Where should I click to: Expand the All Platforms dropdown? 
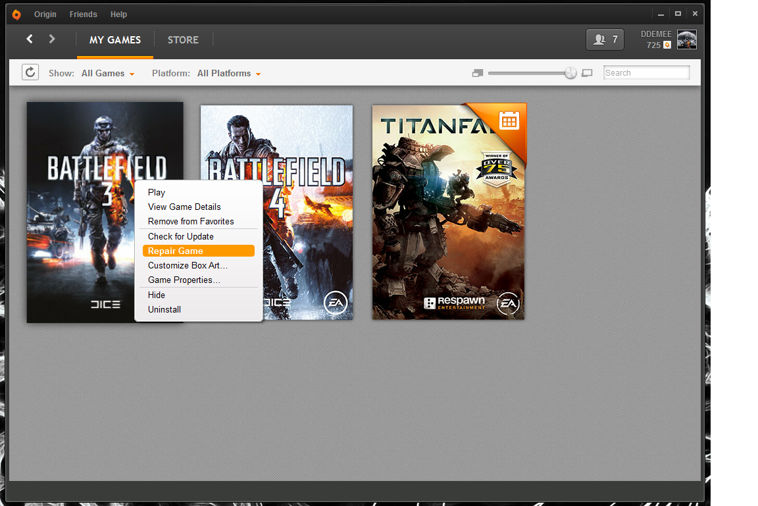[228, 74]
